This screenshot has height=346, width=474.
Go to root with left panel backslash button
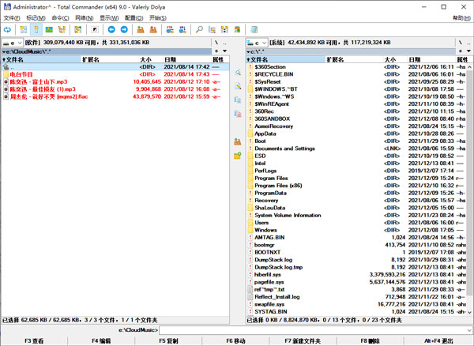pyautogui.click(x=216, y=43)
